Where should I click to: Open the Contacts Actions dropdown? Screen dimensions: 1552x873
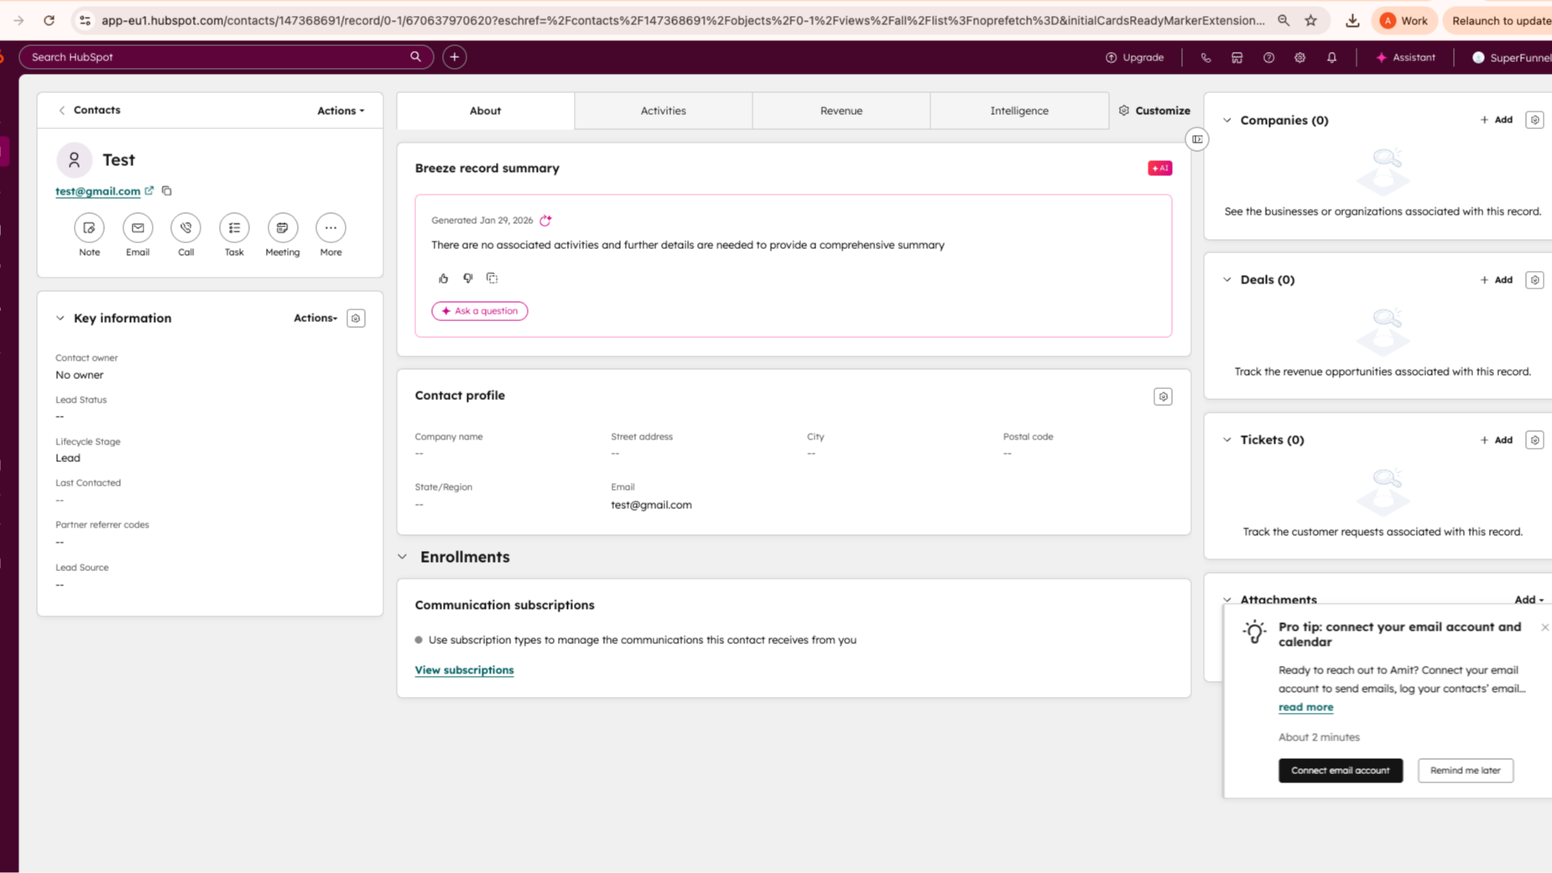(340, 111)
